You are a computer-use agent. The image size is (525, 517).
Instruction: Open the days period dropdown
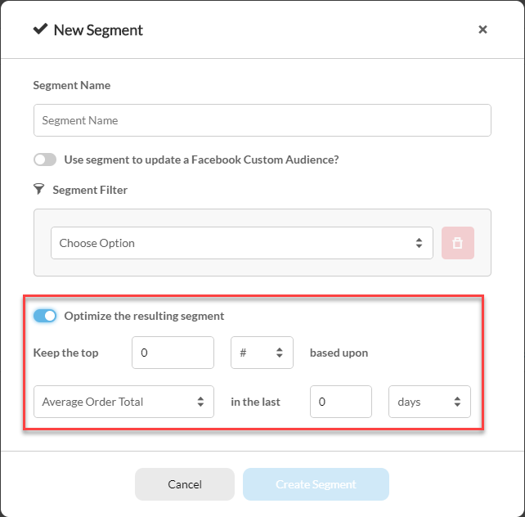coord(429,402)
